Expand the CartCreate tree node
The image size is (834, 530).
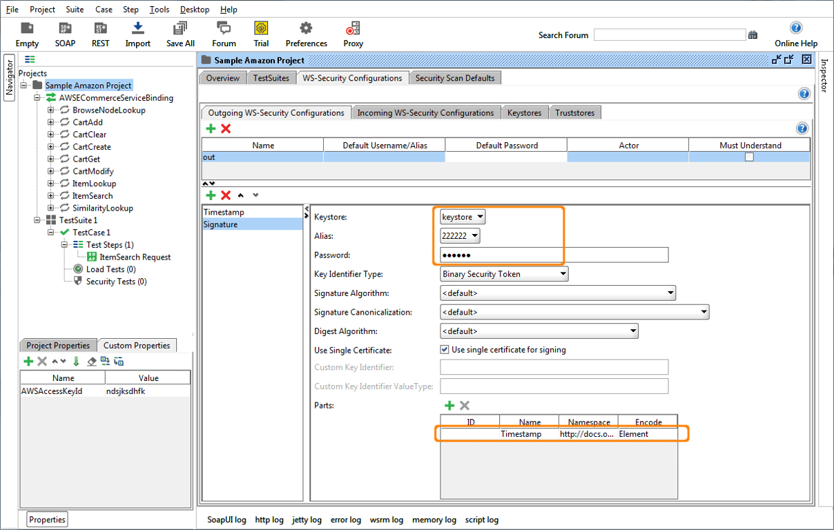pyautogui.click(x=51, y=147)
